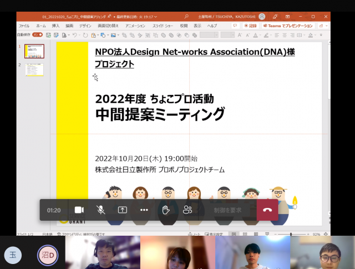Click the ribbon display options icon
The width and height of the screenshot is (355, 269).
tap(287, 17)
